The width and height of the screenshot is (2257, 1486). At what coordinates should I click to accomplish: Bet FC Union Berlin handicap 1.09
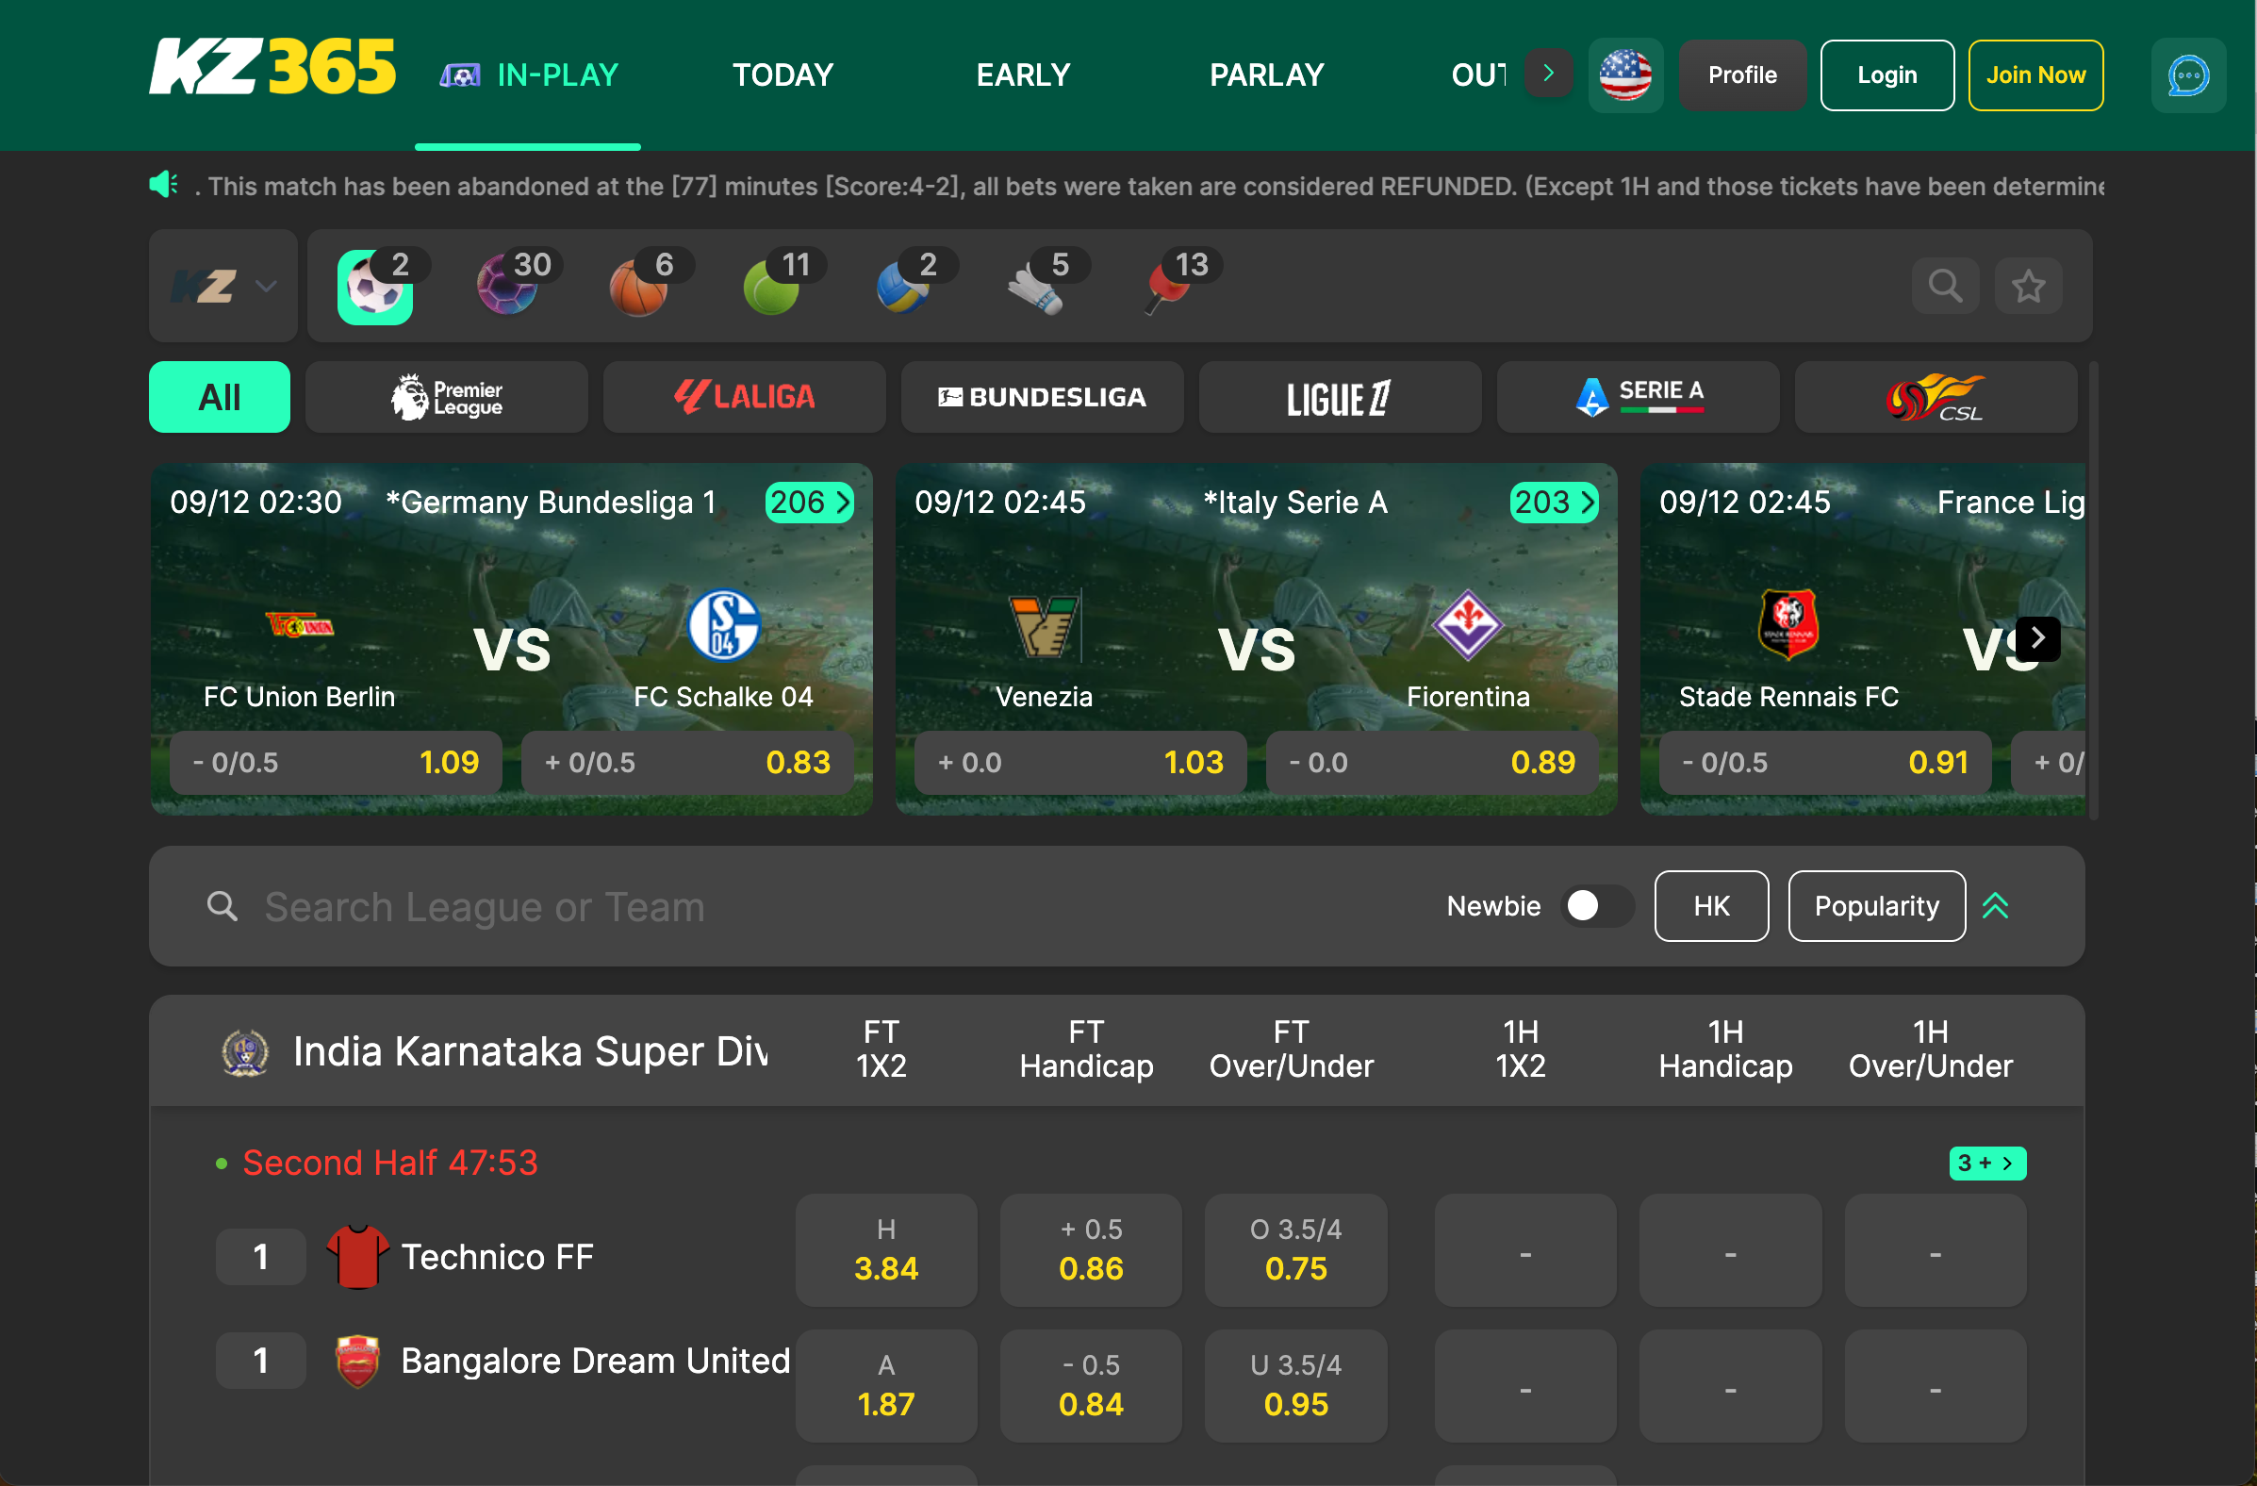pos(336,763)
